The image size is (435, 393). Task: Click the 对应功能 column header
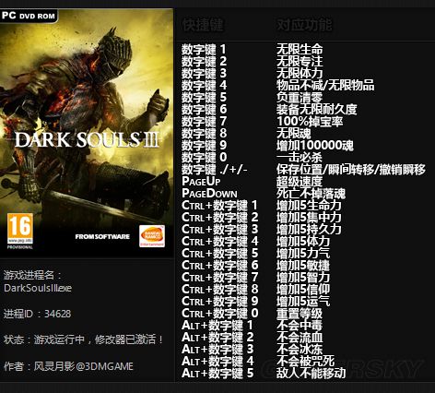(304, 25)
